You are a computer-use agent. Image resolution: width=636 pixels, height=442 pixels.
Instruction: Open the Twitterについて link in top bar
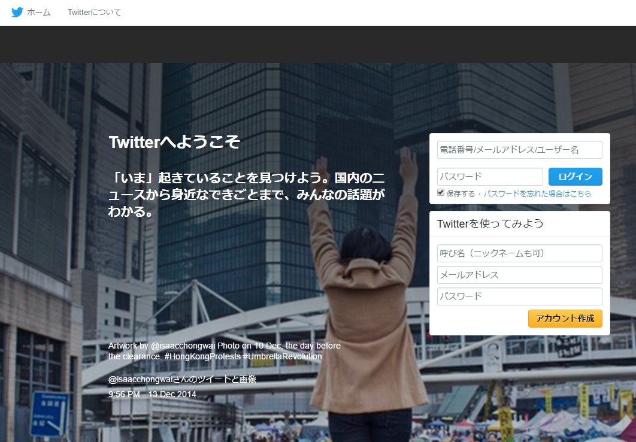94,13
